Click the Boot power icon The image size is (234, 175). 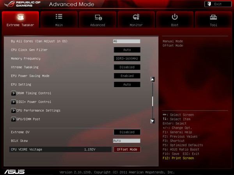tap(175, 17)
